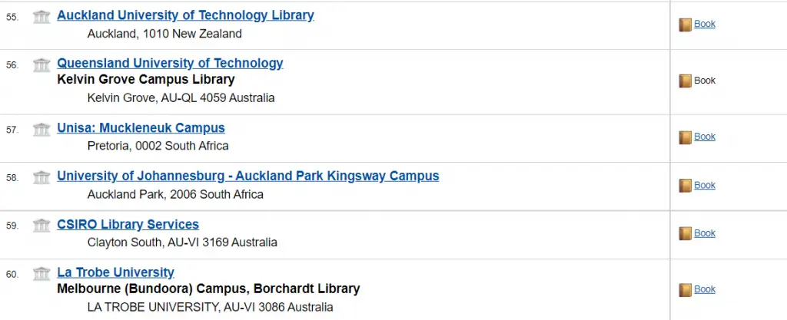Click library icon next to Queensland University of Technology
This screenshot has height=320, width=787.
point(42,64)
